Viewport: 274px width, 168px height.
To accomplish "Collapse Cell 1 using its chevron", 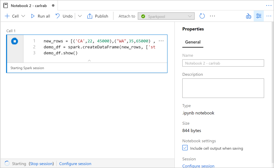I will 89,60.
